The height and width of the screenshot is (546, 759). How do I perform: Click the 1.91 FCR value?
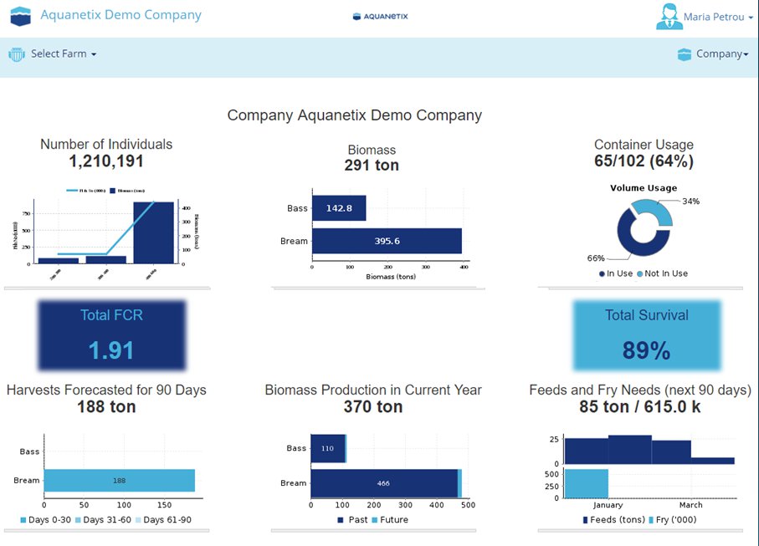click(x=111, y=350)
